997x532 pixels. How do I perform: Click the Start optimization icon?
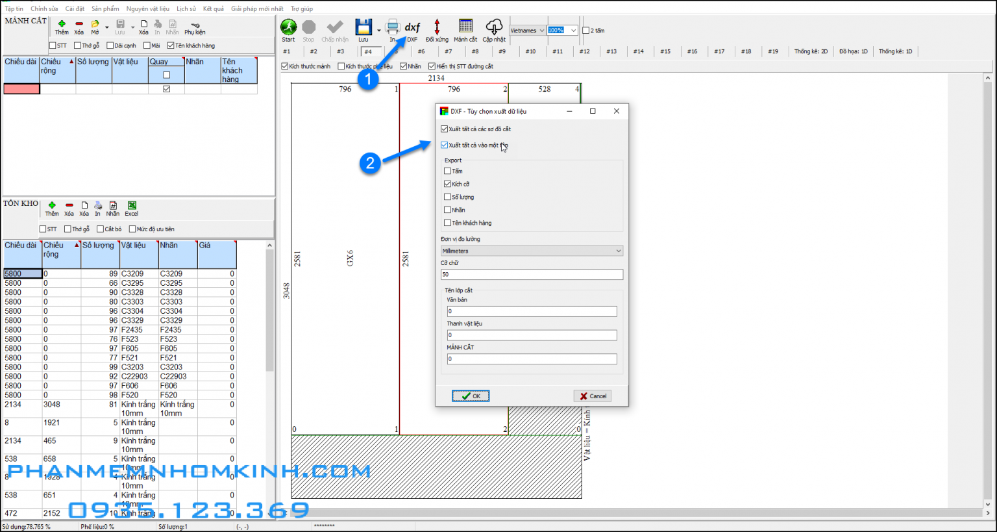click(x=288, y=27)
